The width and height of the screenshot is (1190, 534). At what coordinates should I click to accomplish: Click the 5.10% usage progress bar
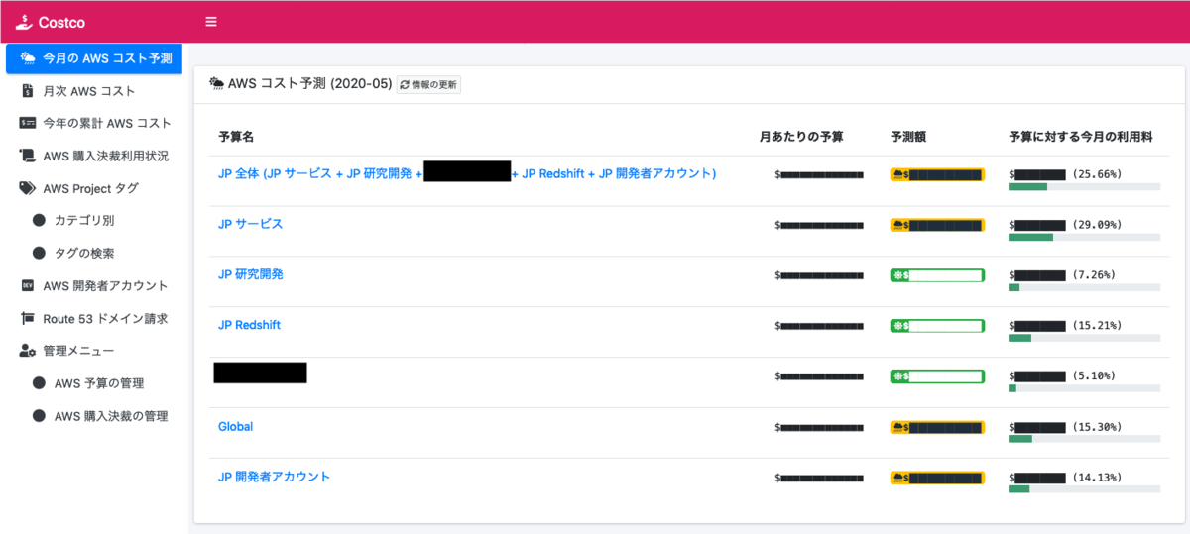pyautogui.click(x=1084, y=388)
